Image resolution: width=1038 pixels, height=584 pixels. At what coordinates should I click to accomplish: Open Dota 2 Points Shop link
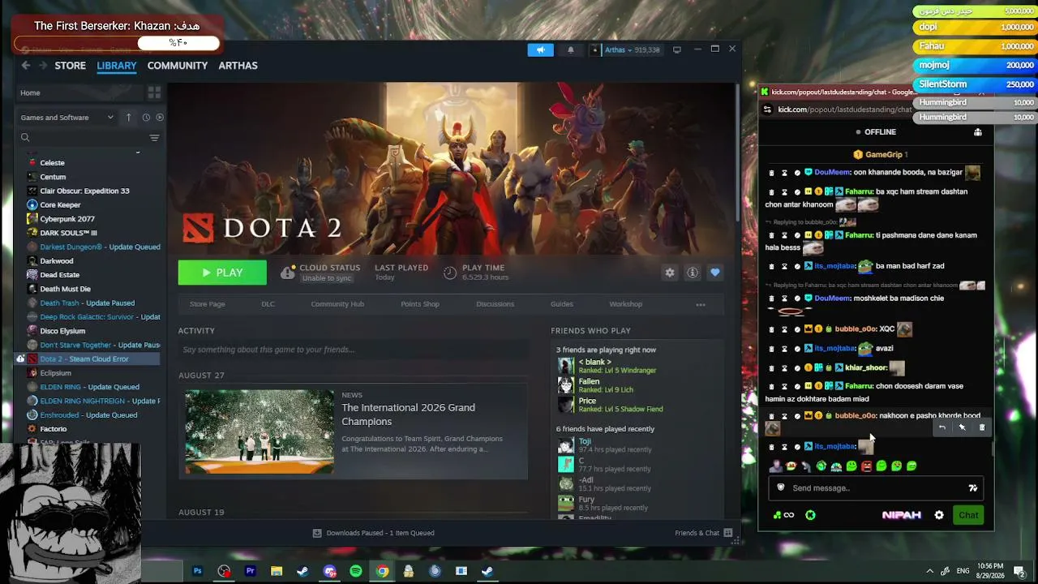coord(420,304)
